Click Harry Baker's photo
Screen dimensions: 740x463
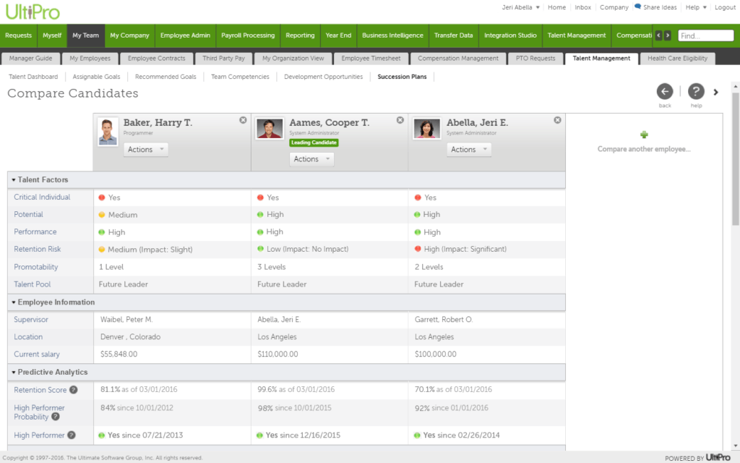108,132
